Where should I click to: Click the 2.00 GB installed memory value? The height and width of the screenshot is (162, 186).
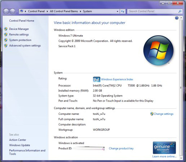(97, 91)
